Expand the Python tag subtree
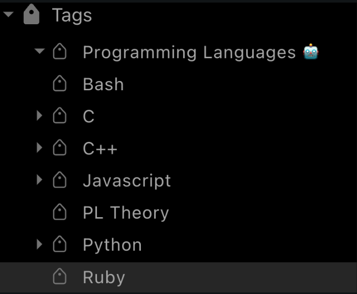Screen dimensions: 357x294 [40, 245]
